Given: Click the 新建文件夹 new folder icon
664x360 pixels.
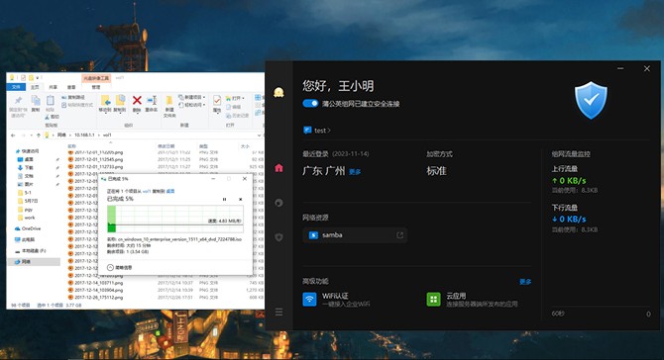Looking at the screenshot, I should click(x=169, y=101).
